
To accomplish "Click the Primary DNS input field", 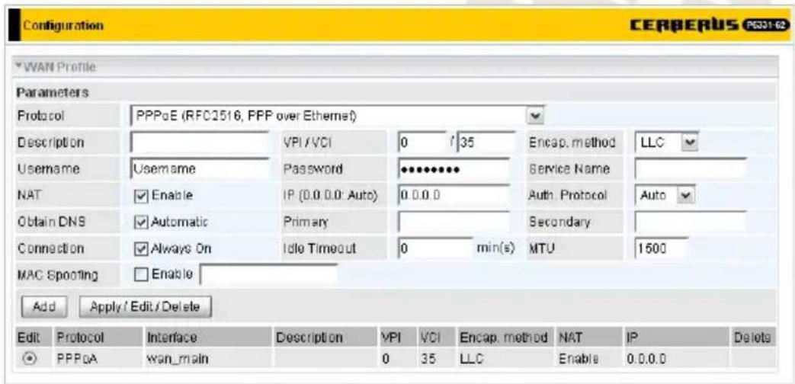I will click(x=454, y=222).
